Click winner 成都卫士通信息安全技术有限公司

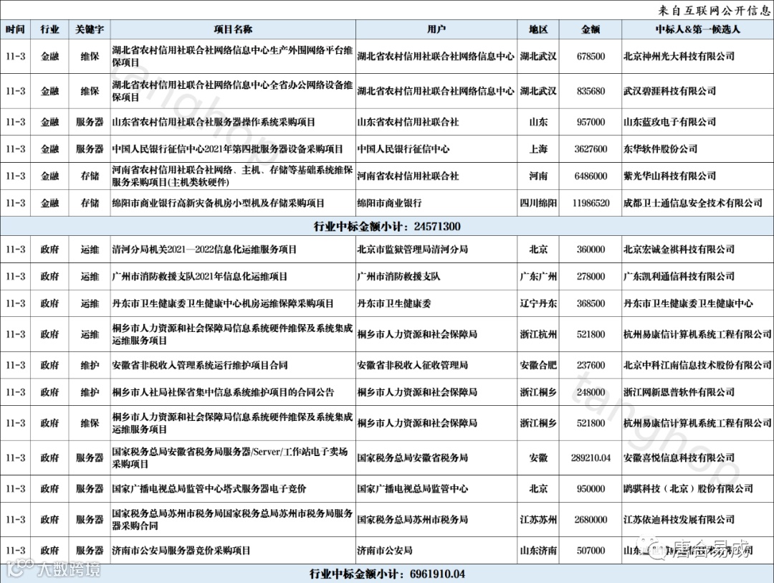(x=692, y=203)
